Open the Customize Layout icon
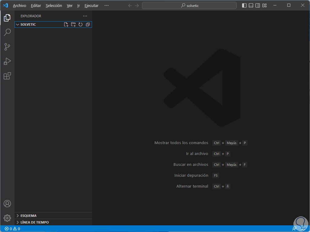Viewport: 310px width, 232px height. coord(265,5)
